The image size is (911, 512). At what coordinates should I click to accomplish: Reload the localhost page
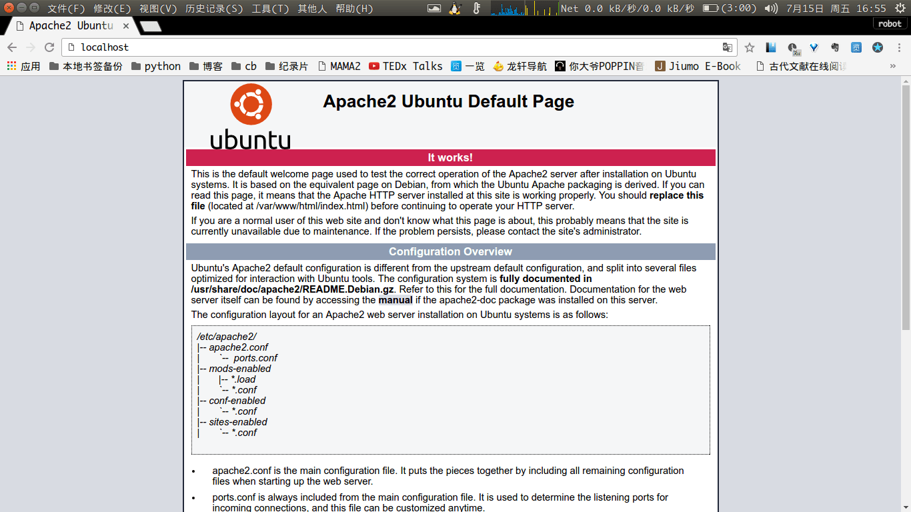[x=49, y=47]
